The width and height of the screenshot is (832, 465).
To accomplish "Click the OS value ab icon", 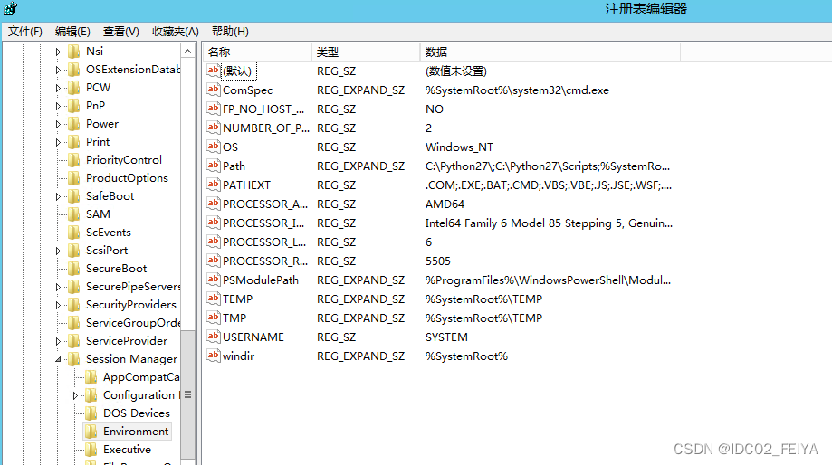I will pos(214,147).
